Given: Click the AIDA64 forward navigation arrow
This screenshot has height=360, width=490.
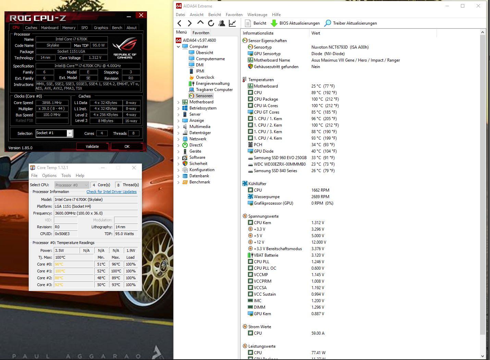Looking at the screenshot, I should (189, 23).
